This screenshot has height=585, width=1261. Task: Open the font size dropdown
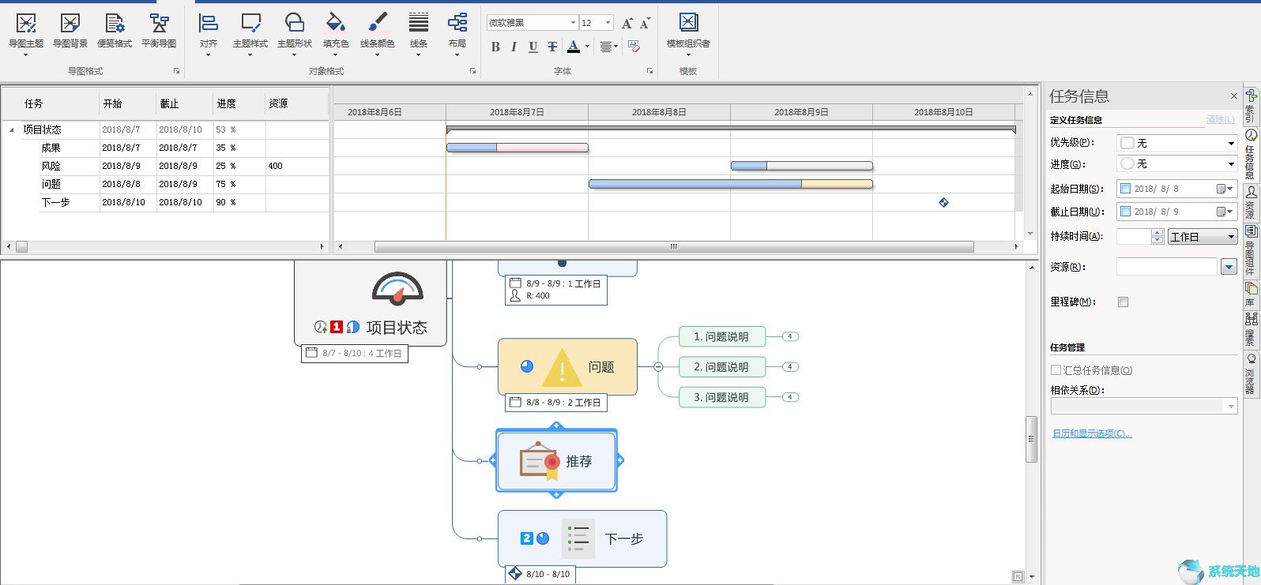(x=607, y=23)
